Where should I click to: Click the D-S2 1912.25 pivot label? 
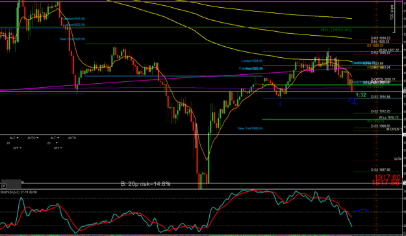[x=381, y=111]
